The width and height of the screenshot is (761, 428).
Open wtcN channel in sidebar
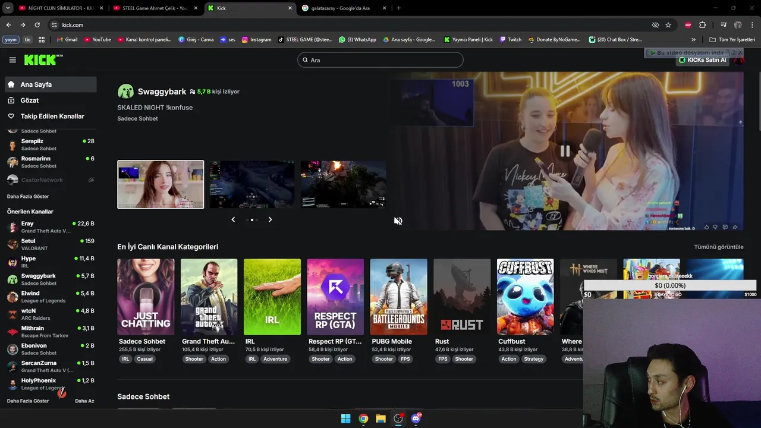coord(51,314)
